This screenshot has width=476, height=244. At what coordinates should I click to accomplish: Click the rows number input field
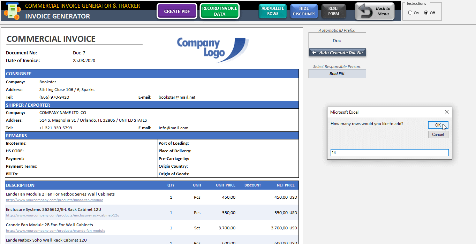389,153
